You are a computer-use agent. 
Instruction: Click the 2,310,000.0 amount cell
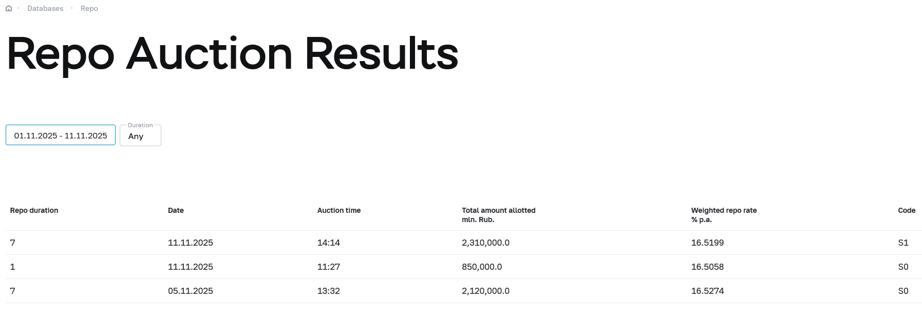(x=485, y=243)
